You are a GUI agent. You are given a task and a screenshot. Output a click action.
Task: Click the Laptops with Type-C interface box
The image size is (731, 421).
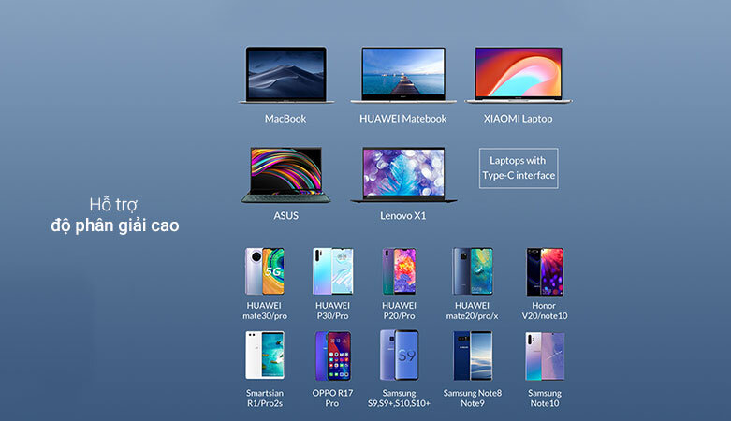pos(519,168)
